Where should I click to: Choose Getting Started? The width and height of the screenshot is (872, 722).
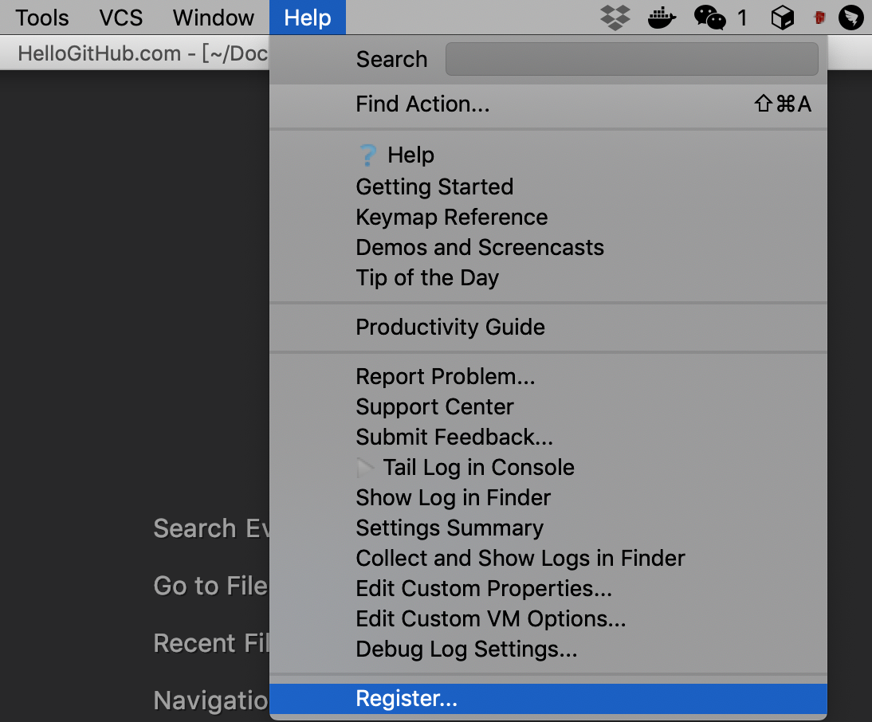coord(434,187)
